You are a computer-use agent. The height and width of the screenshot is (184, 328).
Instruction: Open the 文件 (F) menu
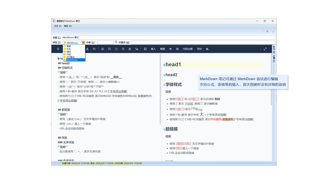click(x=57, y=26)
